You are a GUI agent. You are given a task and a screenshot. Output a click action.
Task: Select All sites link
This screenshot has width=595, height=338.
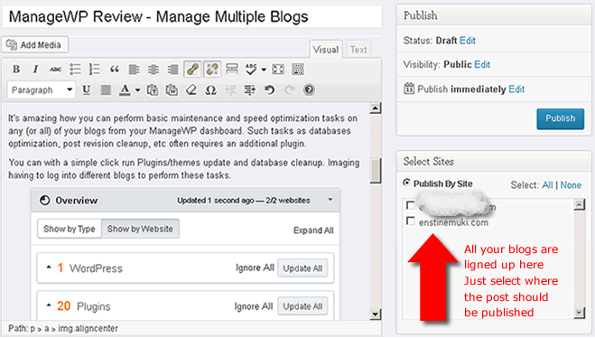(x=547, y=185)
